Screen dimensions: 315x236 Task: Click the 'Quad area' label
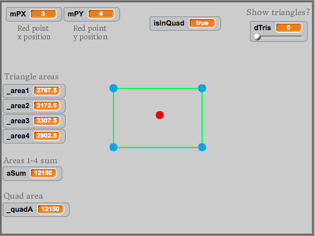click(x=23, y=196)
